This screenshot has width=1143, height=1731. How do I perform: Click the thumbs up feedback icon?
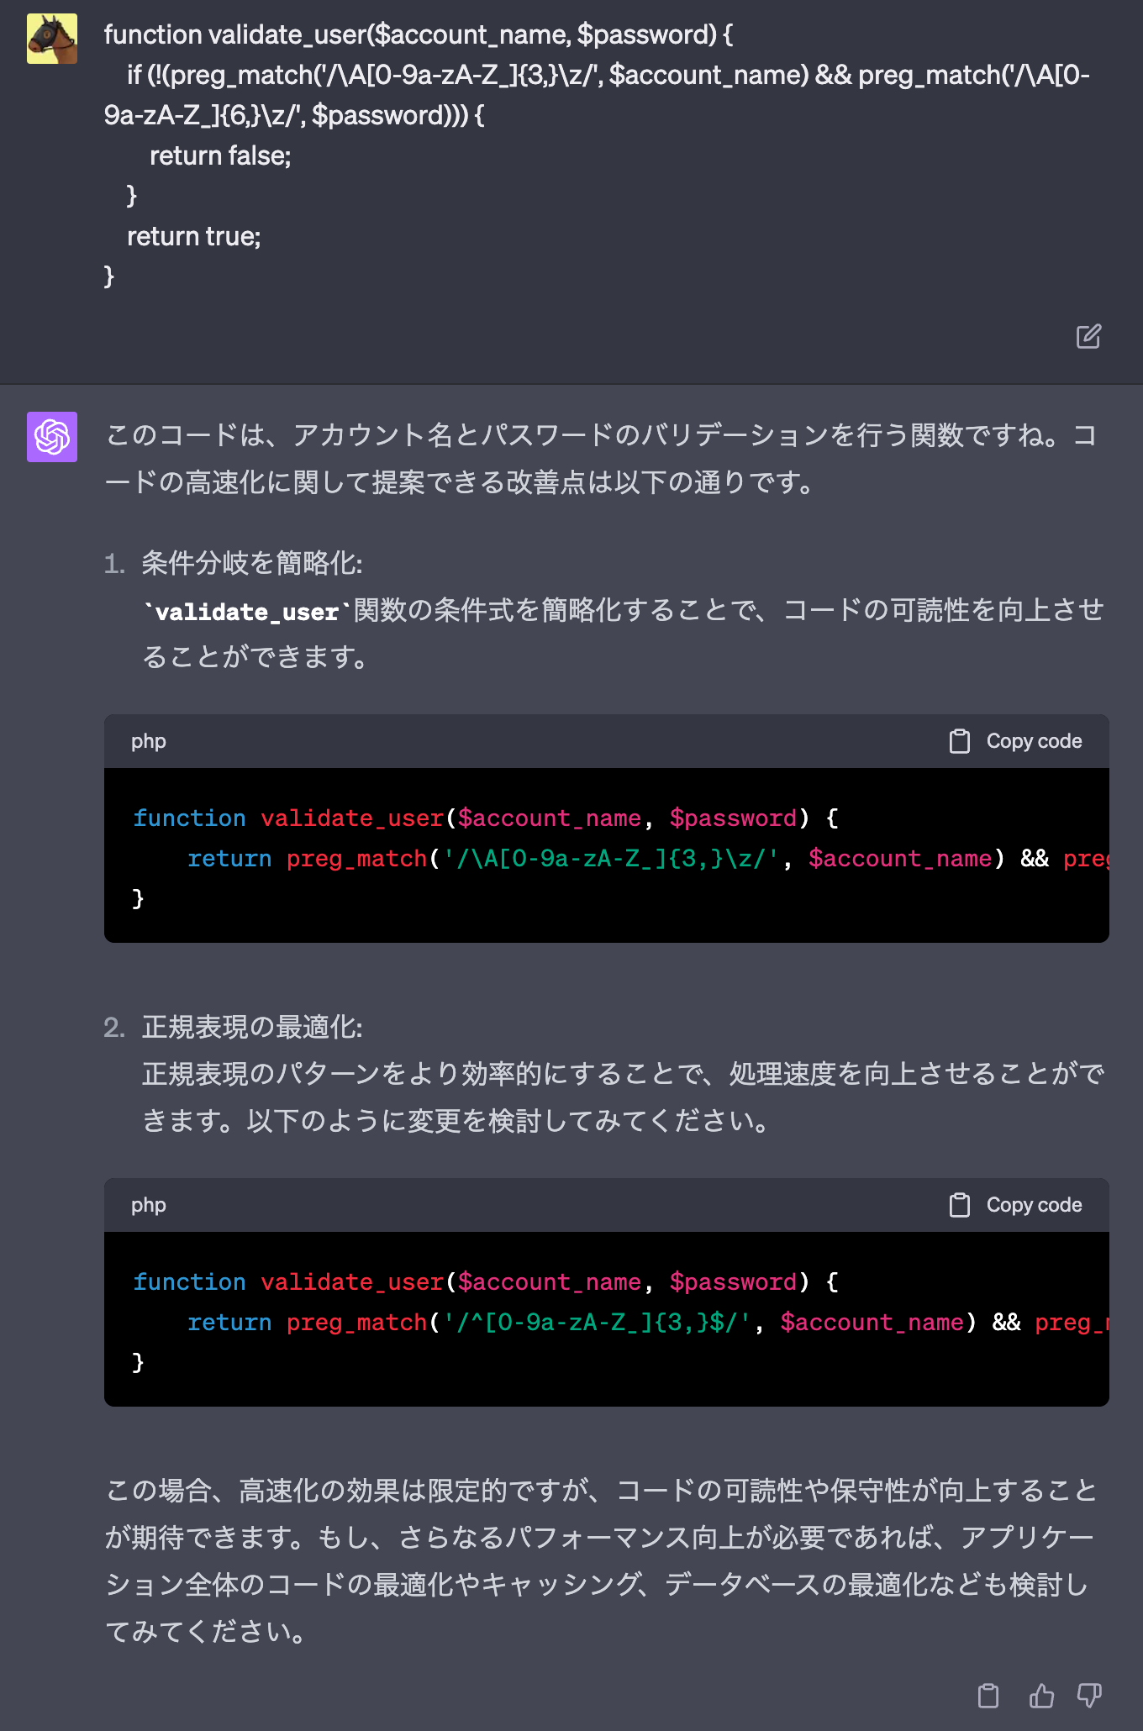(x=1041, y=1696)
